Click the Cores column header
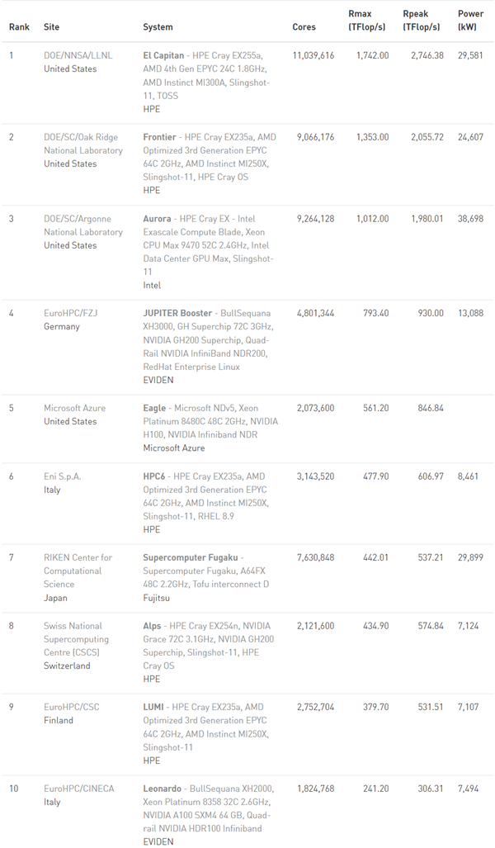The width and height of the screenshot is (495, 848). 304,27
